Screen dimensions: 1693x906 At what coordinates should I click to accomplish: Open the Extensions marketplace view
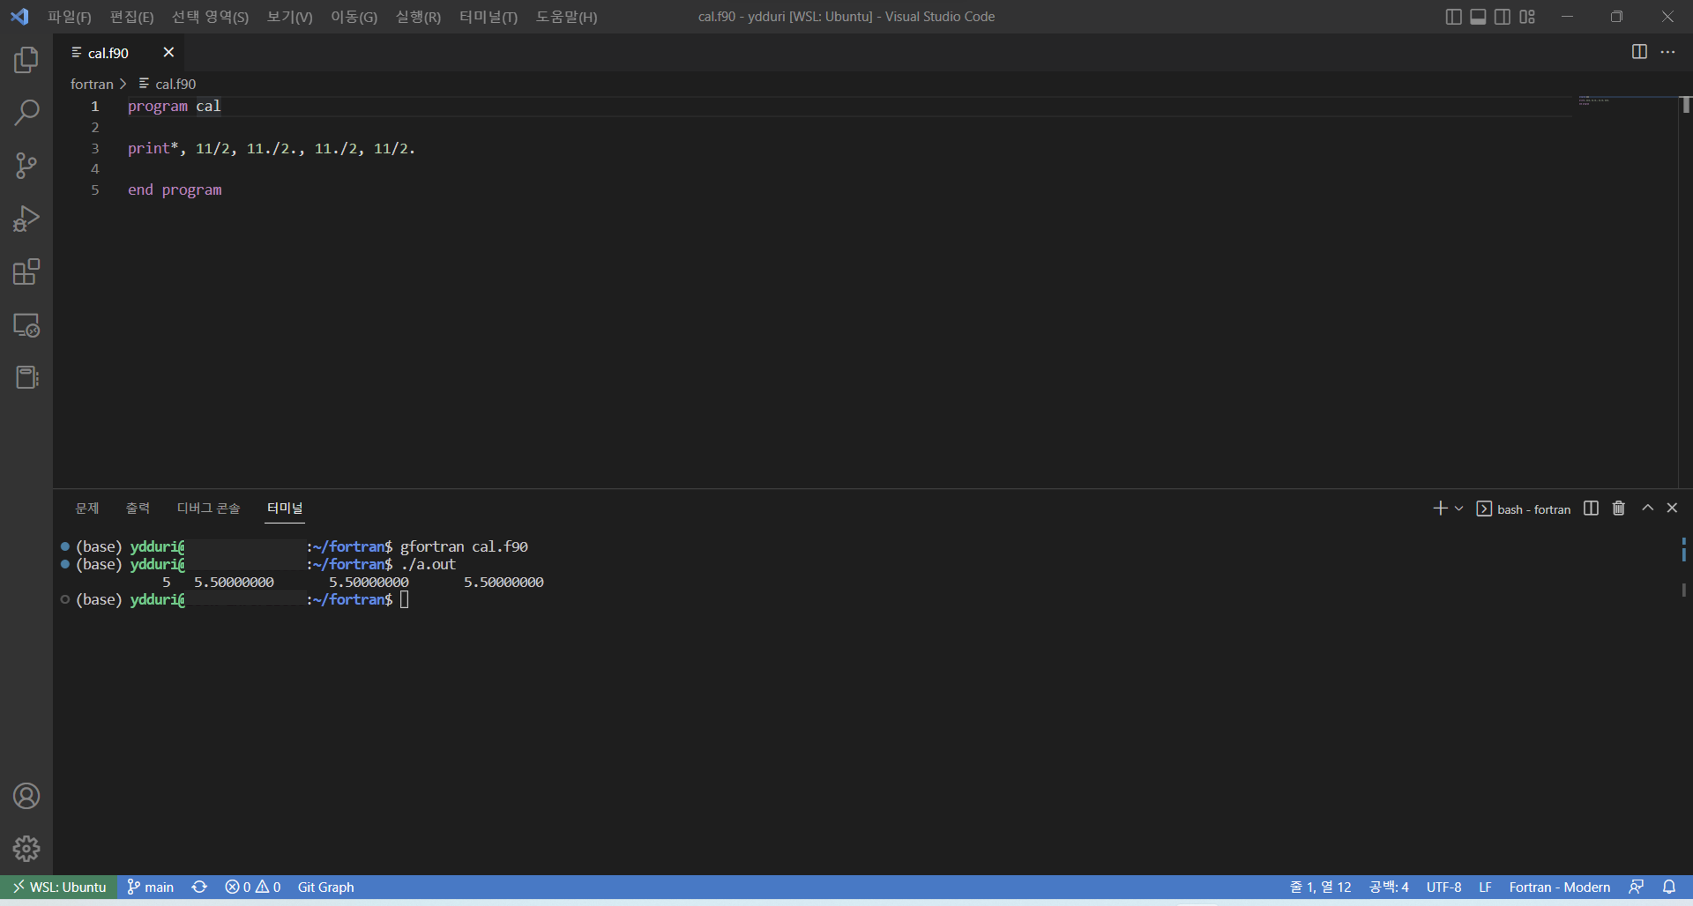[26, 272]
